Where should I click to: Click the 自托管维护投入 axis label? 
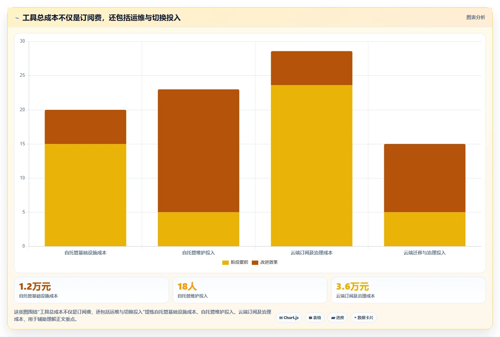(x=199, y=253)
